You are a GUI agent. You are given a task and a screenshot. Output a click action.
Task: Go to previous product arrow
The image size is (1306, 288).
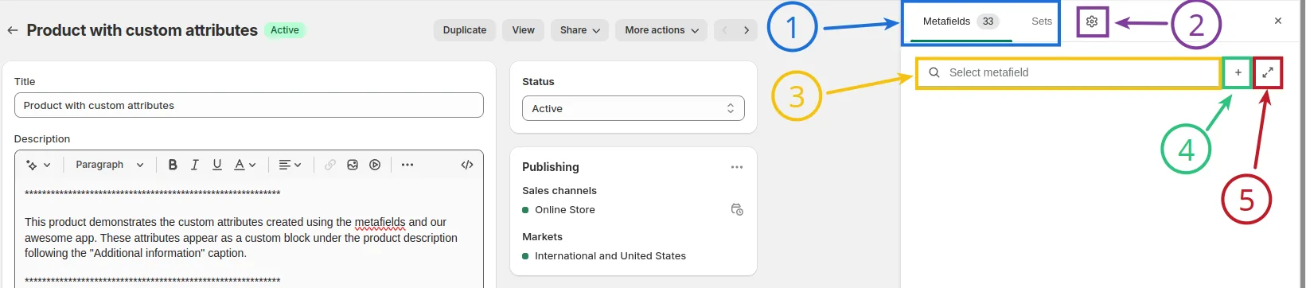[x=725, y=30]
